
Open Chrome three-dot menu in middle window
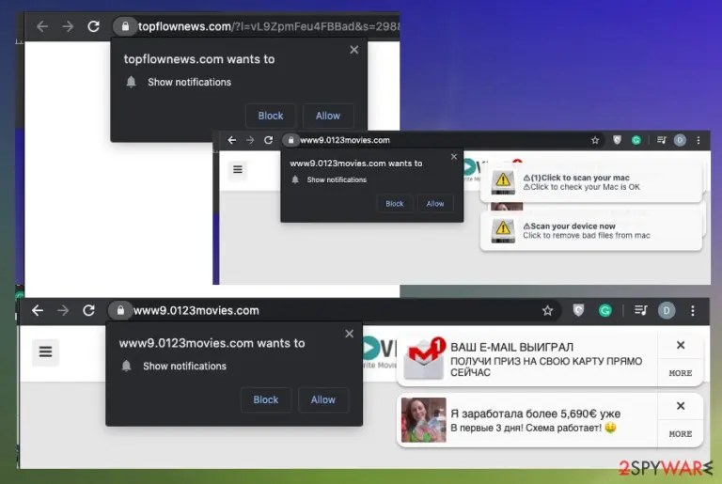(698, 140)
